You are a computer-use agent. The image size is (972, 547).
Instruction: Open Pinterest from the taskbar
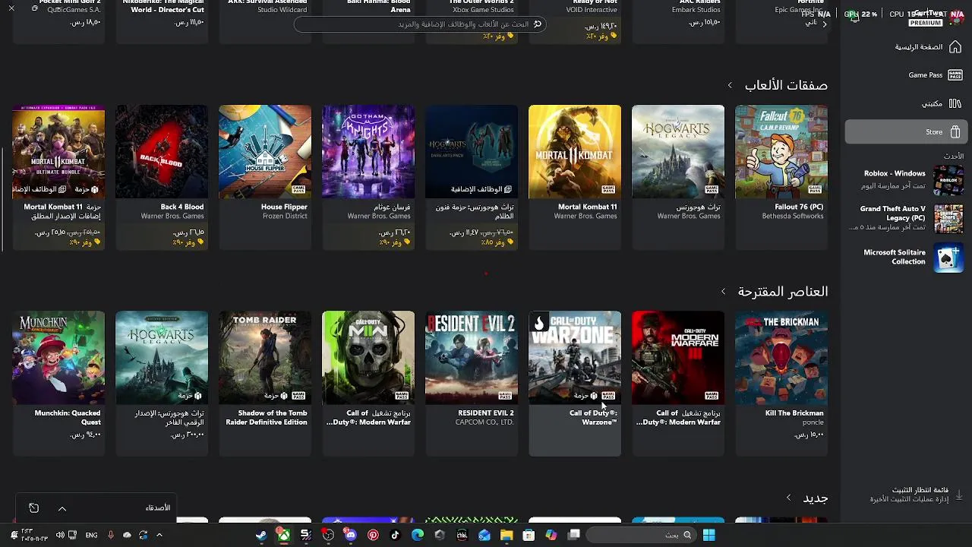373,536
